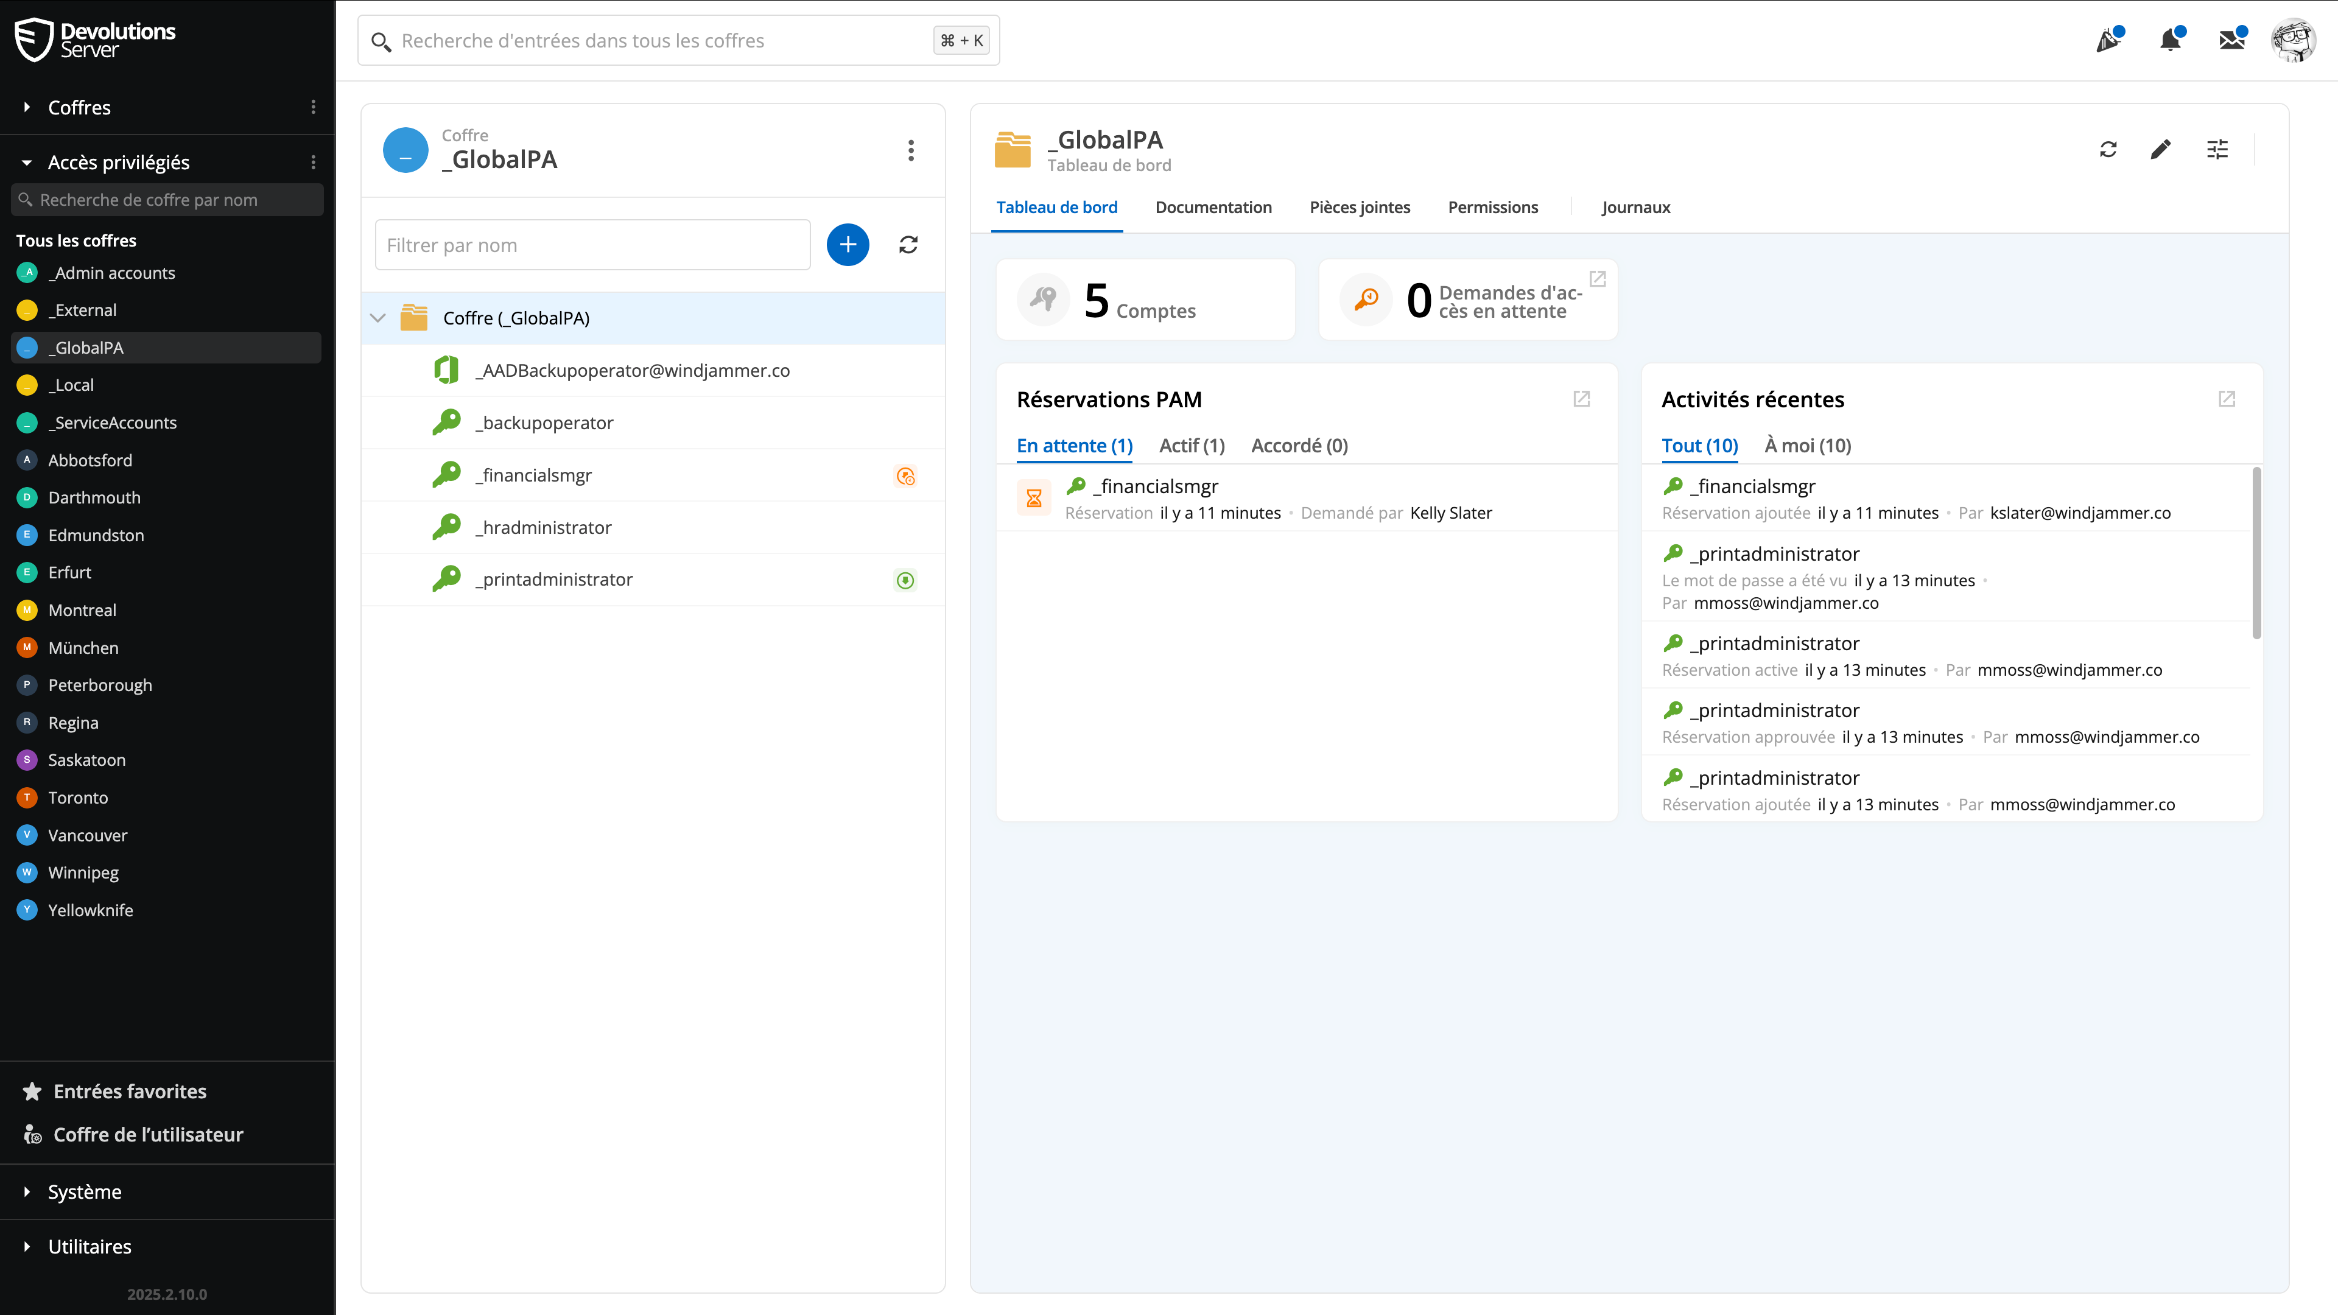Open Entrées favorites link
The width and height of the screenshot is (2338, 1315).
(x=130, y=1091)
